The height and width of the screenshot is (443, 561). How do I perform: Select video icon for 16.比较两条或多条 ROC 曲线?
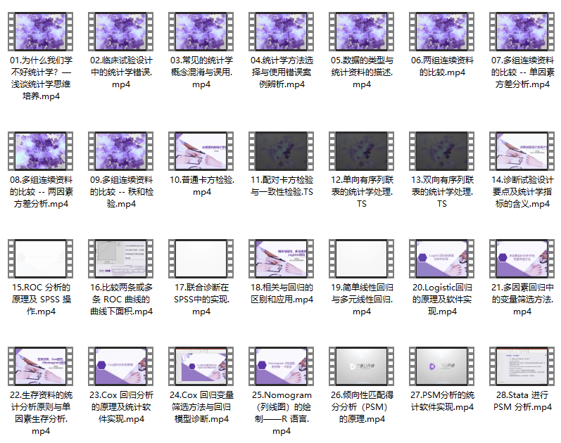tap(121, 259)
